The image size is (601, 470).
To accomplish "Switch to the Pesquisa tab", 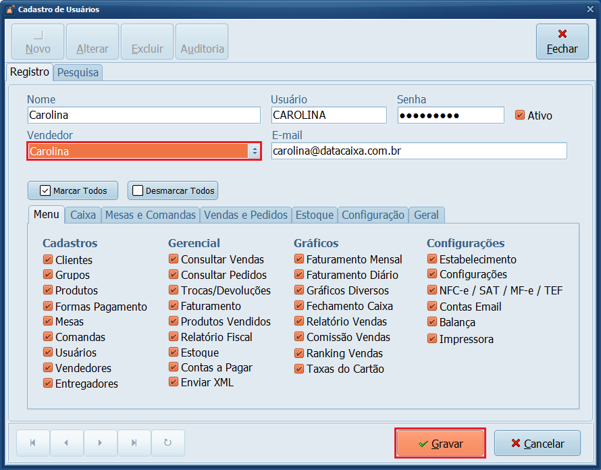I will 77,72.
